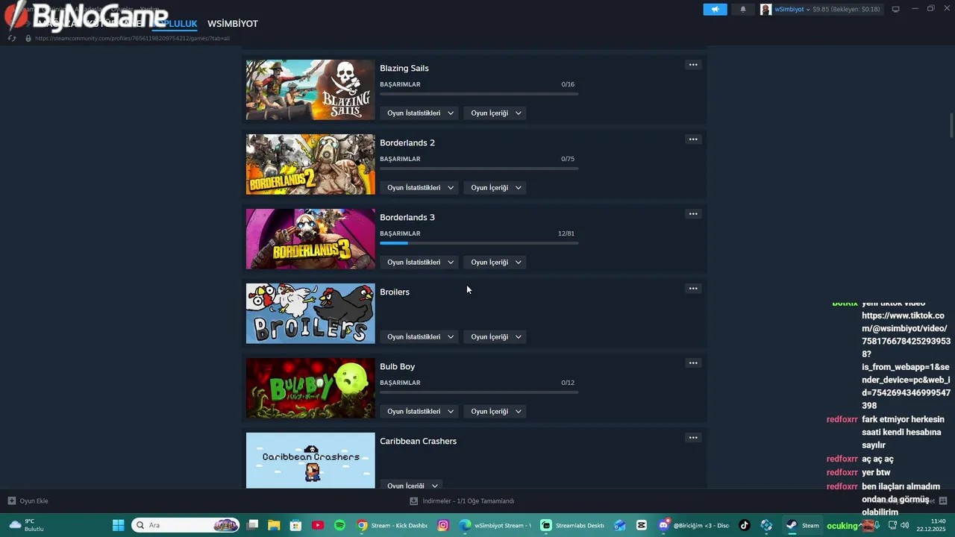
Task: Open Spotify from the taskbar
Action: [x=339, y=525]
